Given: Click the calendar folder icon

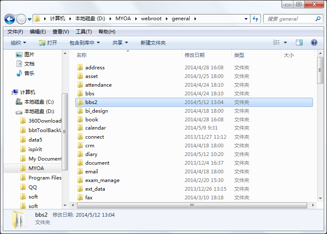Looking at the screenshot, I should [x=80, y=128].
